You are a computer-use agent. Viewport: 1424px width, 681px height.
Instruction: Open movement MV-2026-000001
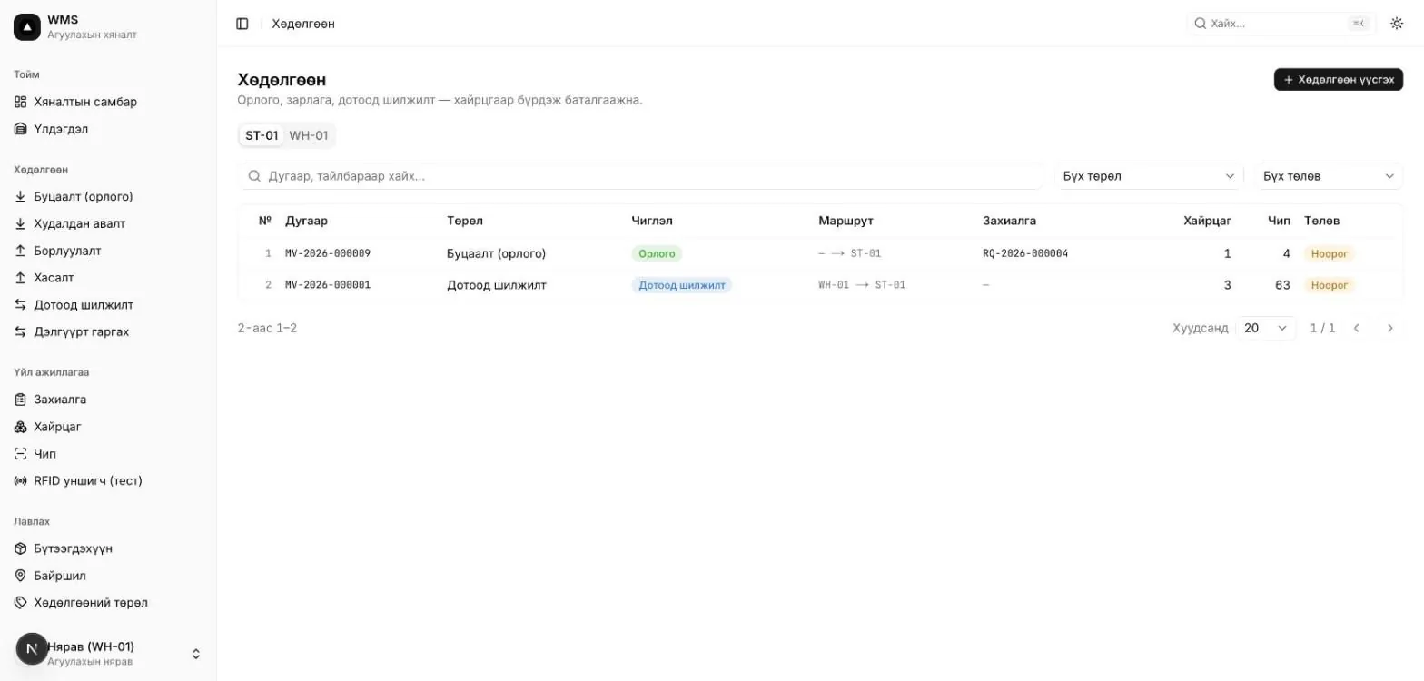coord(328,285)
